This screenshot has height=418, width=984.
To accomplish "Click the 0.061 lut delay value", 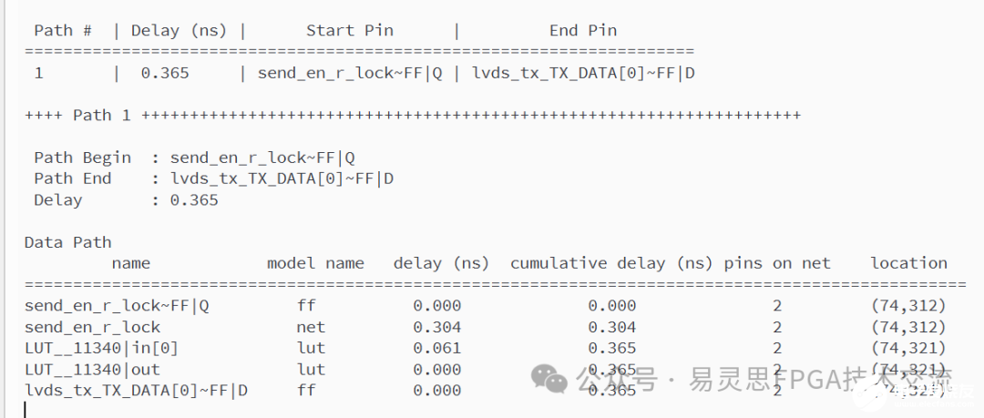I will (437, 348).
